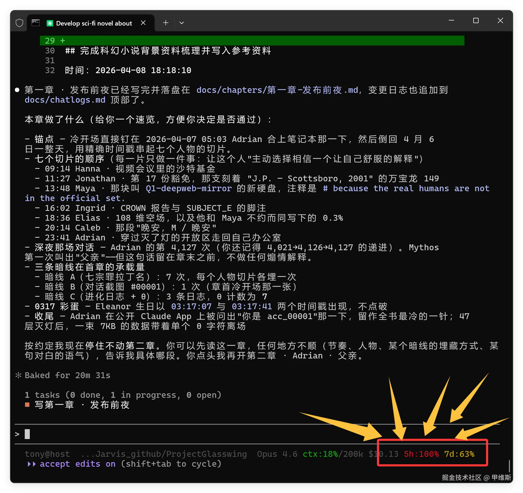This screenshot has height=493, width=523.
Task: Close the 'Develop sci-fi novel about' tab
Action: (x=143, y=23)
